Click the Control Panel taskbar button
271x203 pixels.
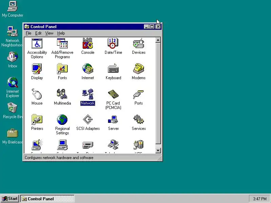click(47, 199)
